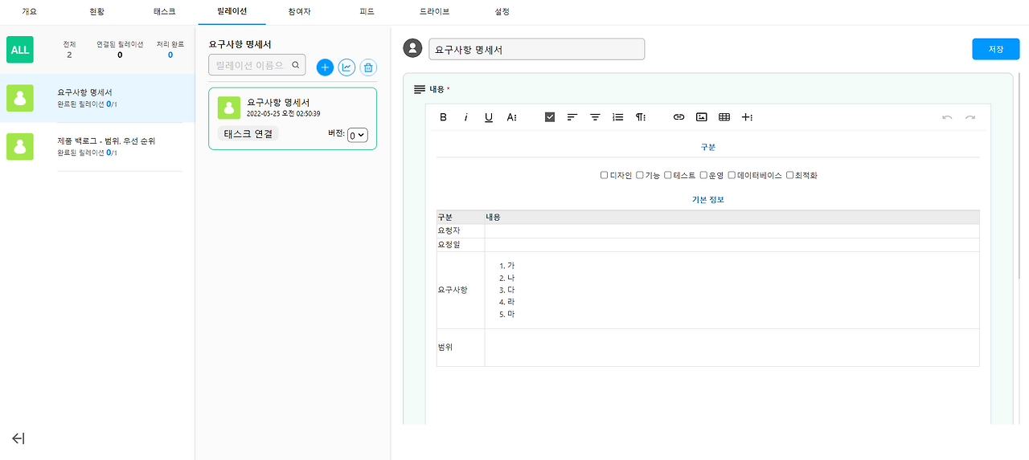Go to the 태스크 tab
The width and height of the screenshot is (1029, 460).
click(165, 12)
